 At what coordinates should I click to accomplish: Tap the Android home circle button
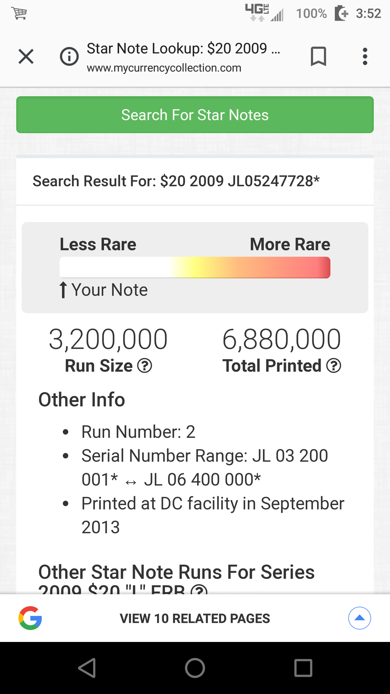[195, 668]
